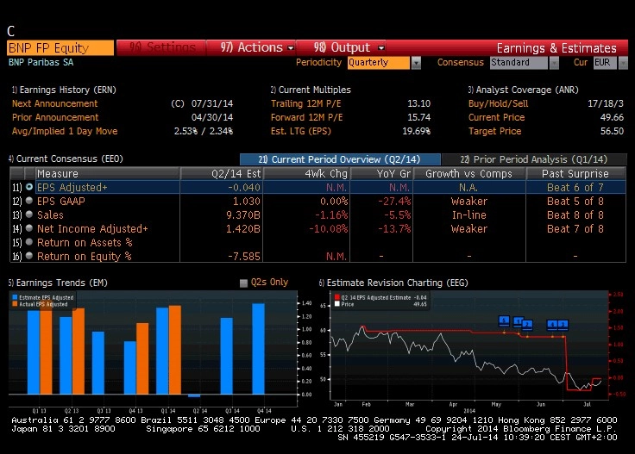
Task: Tick the Q2s Only checkbox
Action: coord(243,283)
